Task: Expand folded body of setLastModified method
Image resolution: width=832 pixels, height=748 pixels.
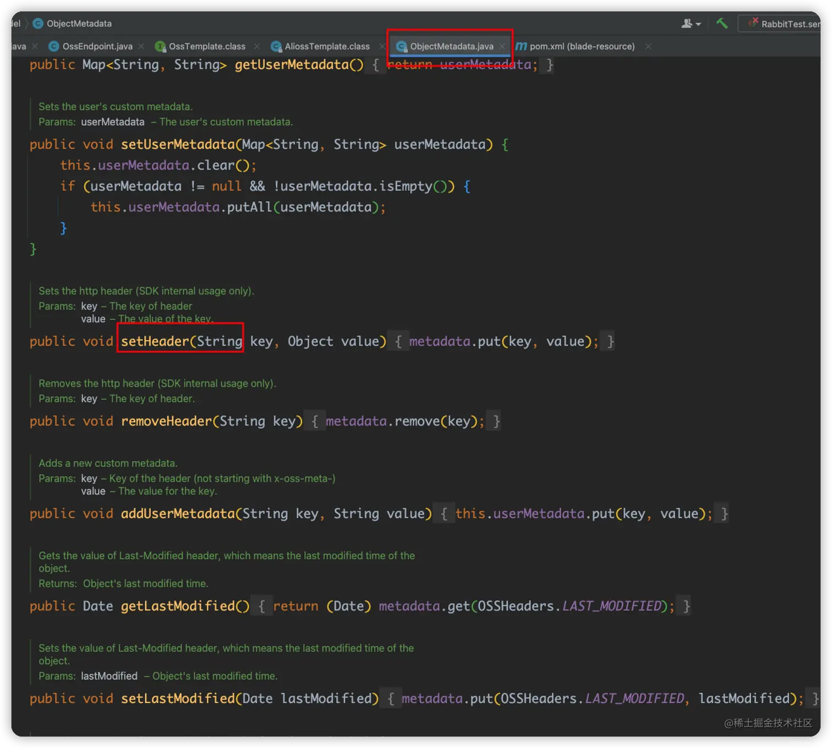Action: tap(391, 699)
